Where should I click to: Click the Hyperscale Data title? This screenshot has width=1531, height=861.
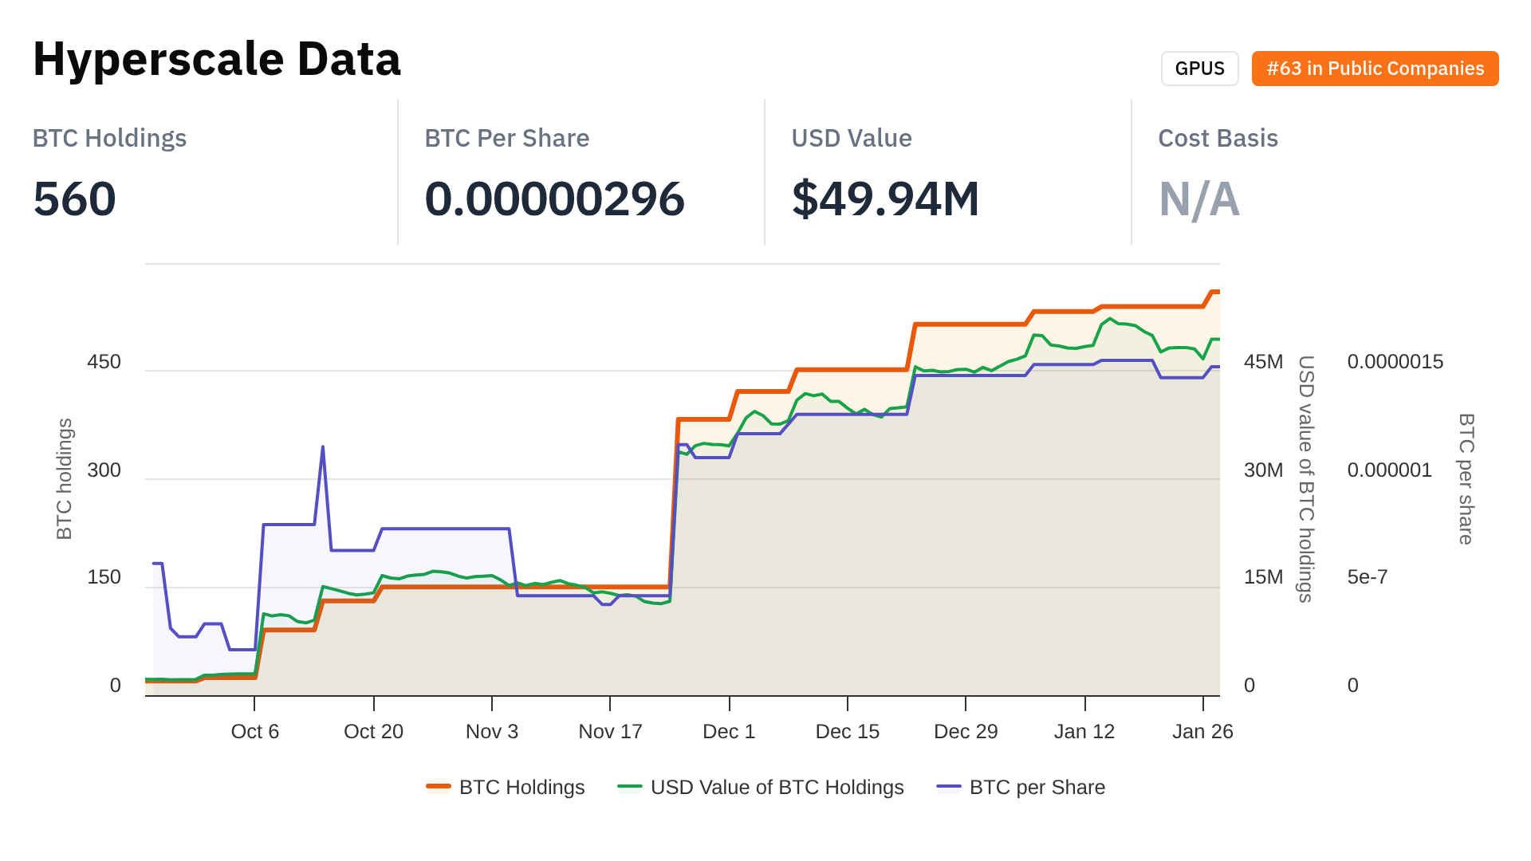click(x=217, y=59)
